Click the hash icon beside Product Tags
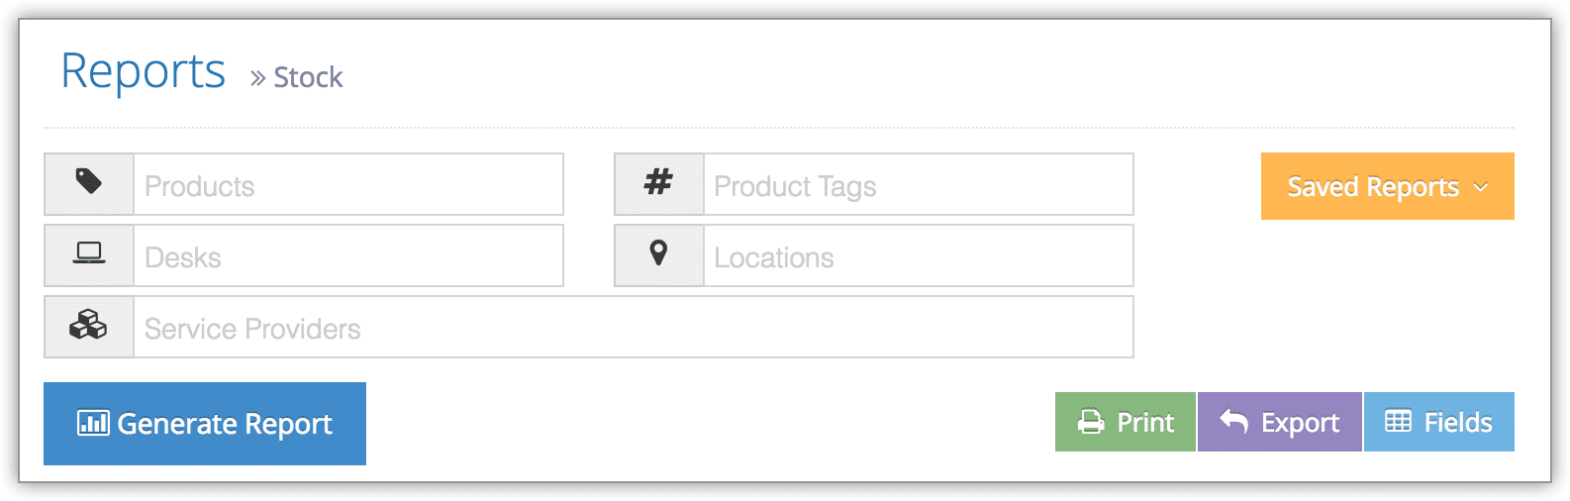 coord(658,181)
